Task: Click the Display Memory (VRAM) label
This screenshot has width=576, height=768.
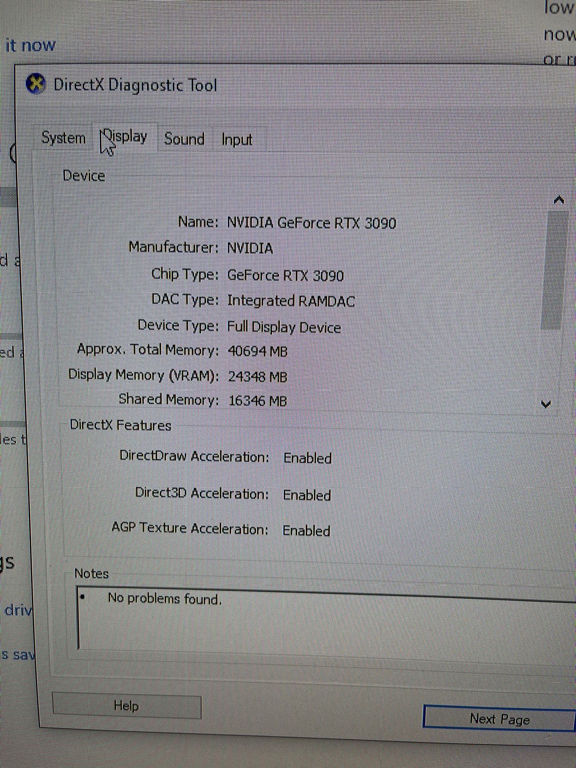Action: point(144,375)
